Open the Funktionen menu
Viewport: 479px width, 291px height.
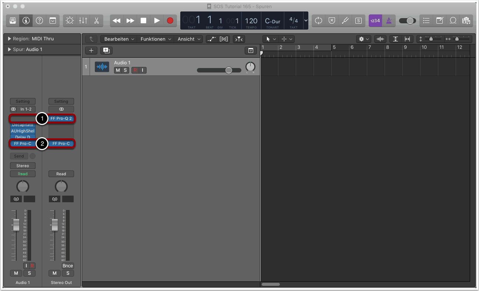[x=155, y=39]
